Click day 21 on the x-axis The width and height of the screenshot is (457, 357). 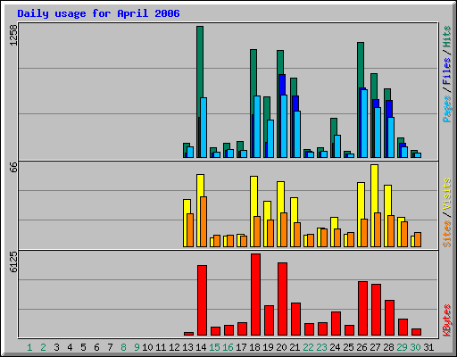click(295, 347)
